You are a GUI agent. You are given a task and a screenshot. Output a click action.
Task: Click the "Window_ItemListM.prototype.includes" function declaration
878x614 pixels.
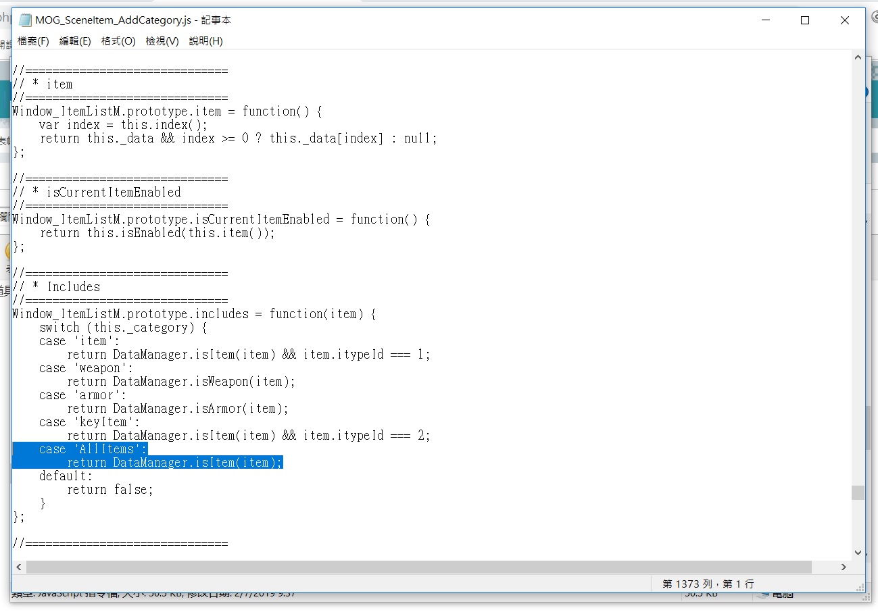[x=193, y=314]
